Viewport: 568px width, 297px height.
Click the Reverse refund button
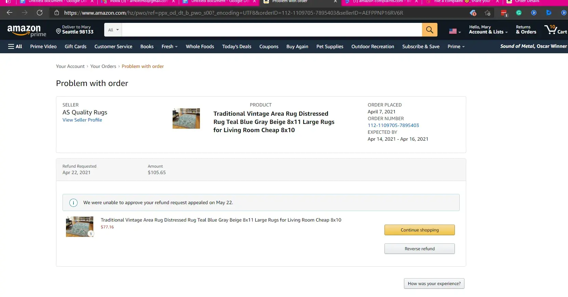click(420, 249)
